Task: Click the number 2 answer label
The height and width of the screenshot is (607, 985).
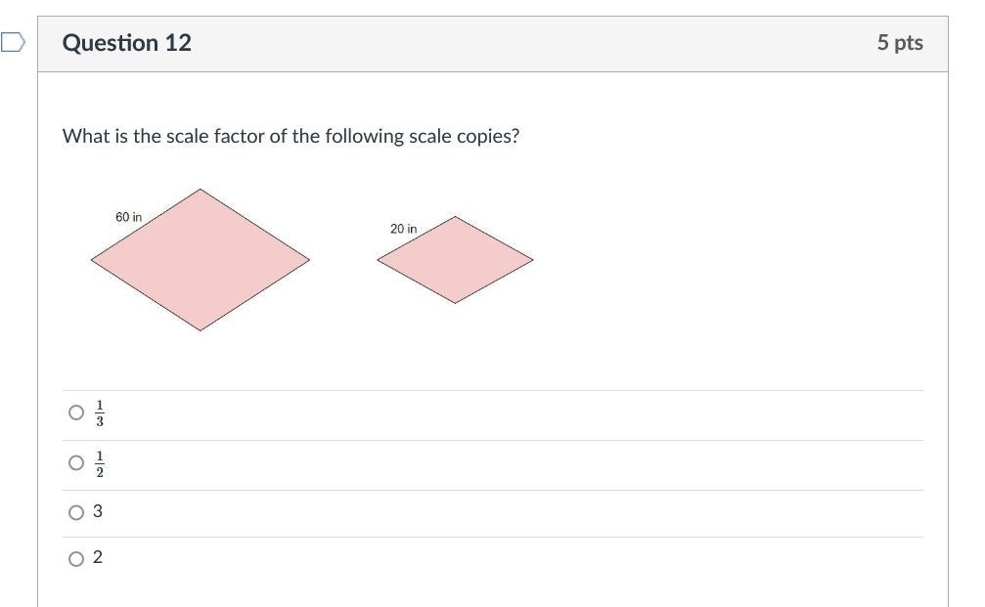Action: pos(98,557)
